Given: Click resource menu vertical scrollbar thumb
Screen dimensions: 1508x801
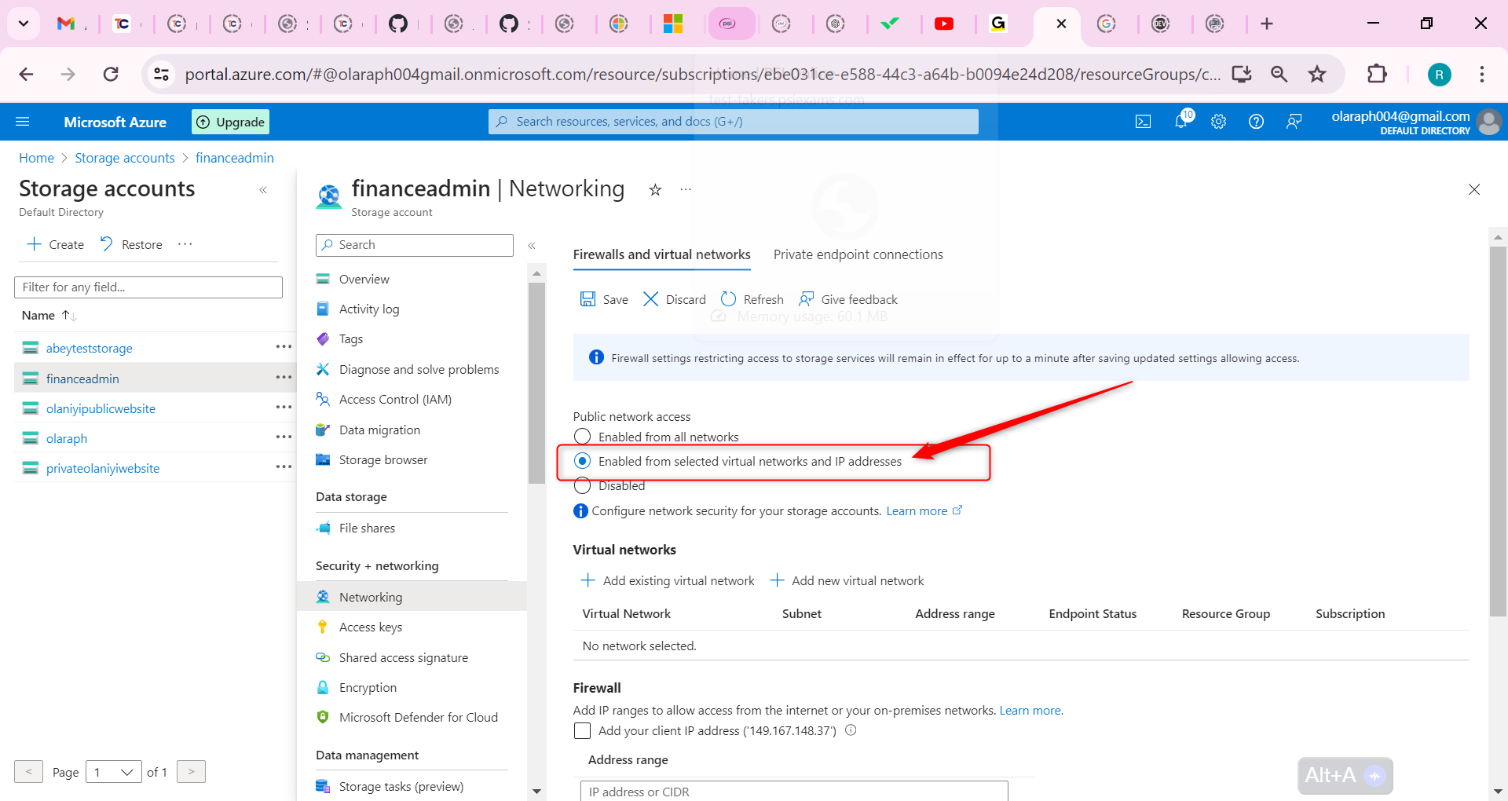Looking at the screenshot, I should pos(537,382).
